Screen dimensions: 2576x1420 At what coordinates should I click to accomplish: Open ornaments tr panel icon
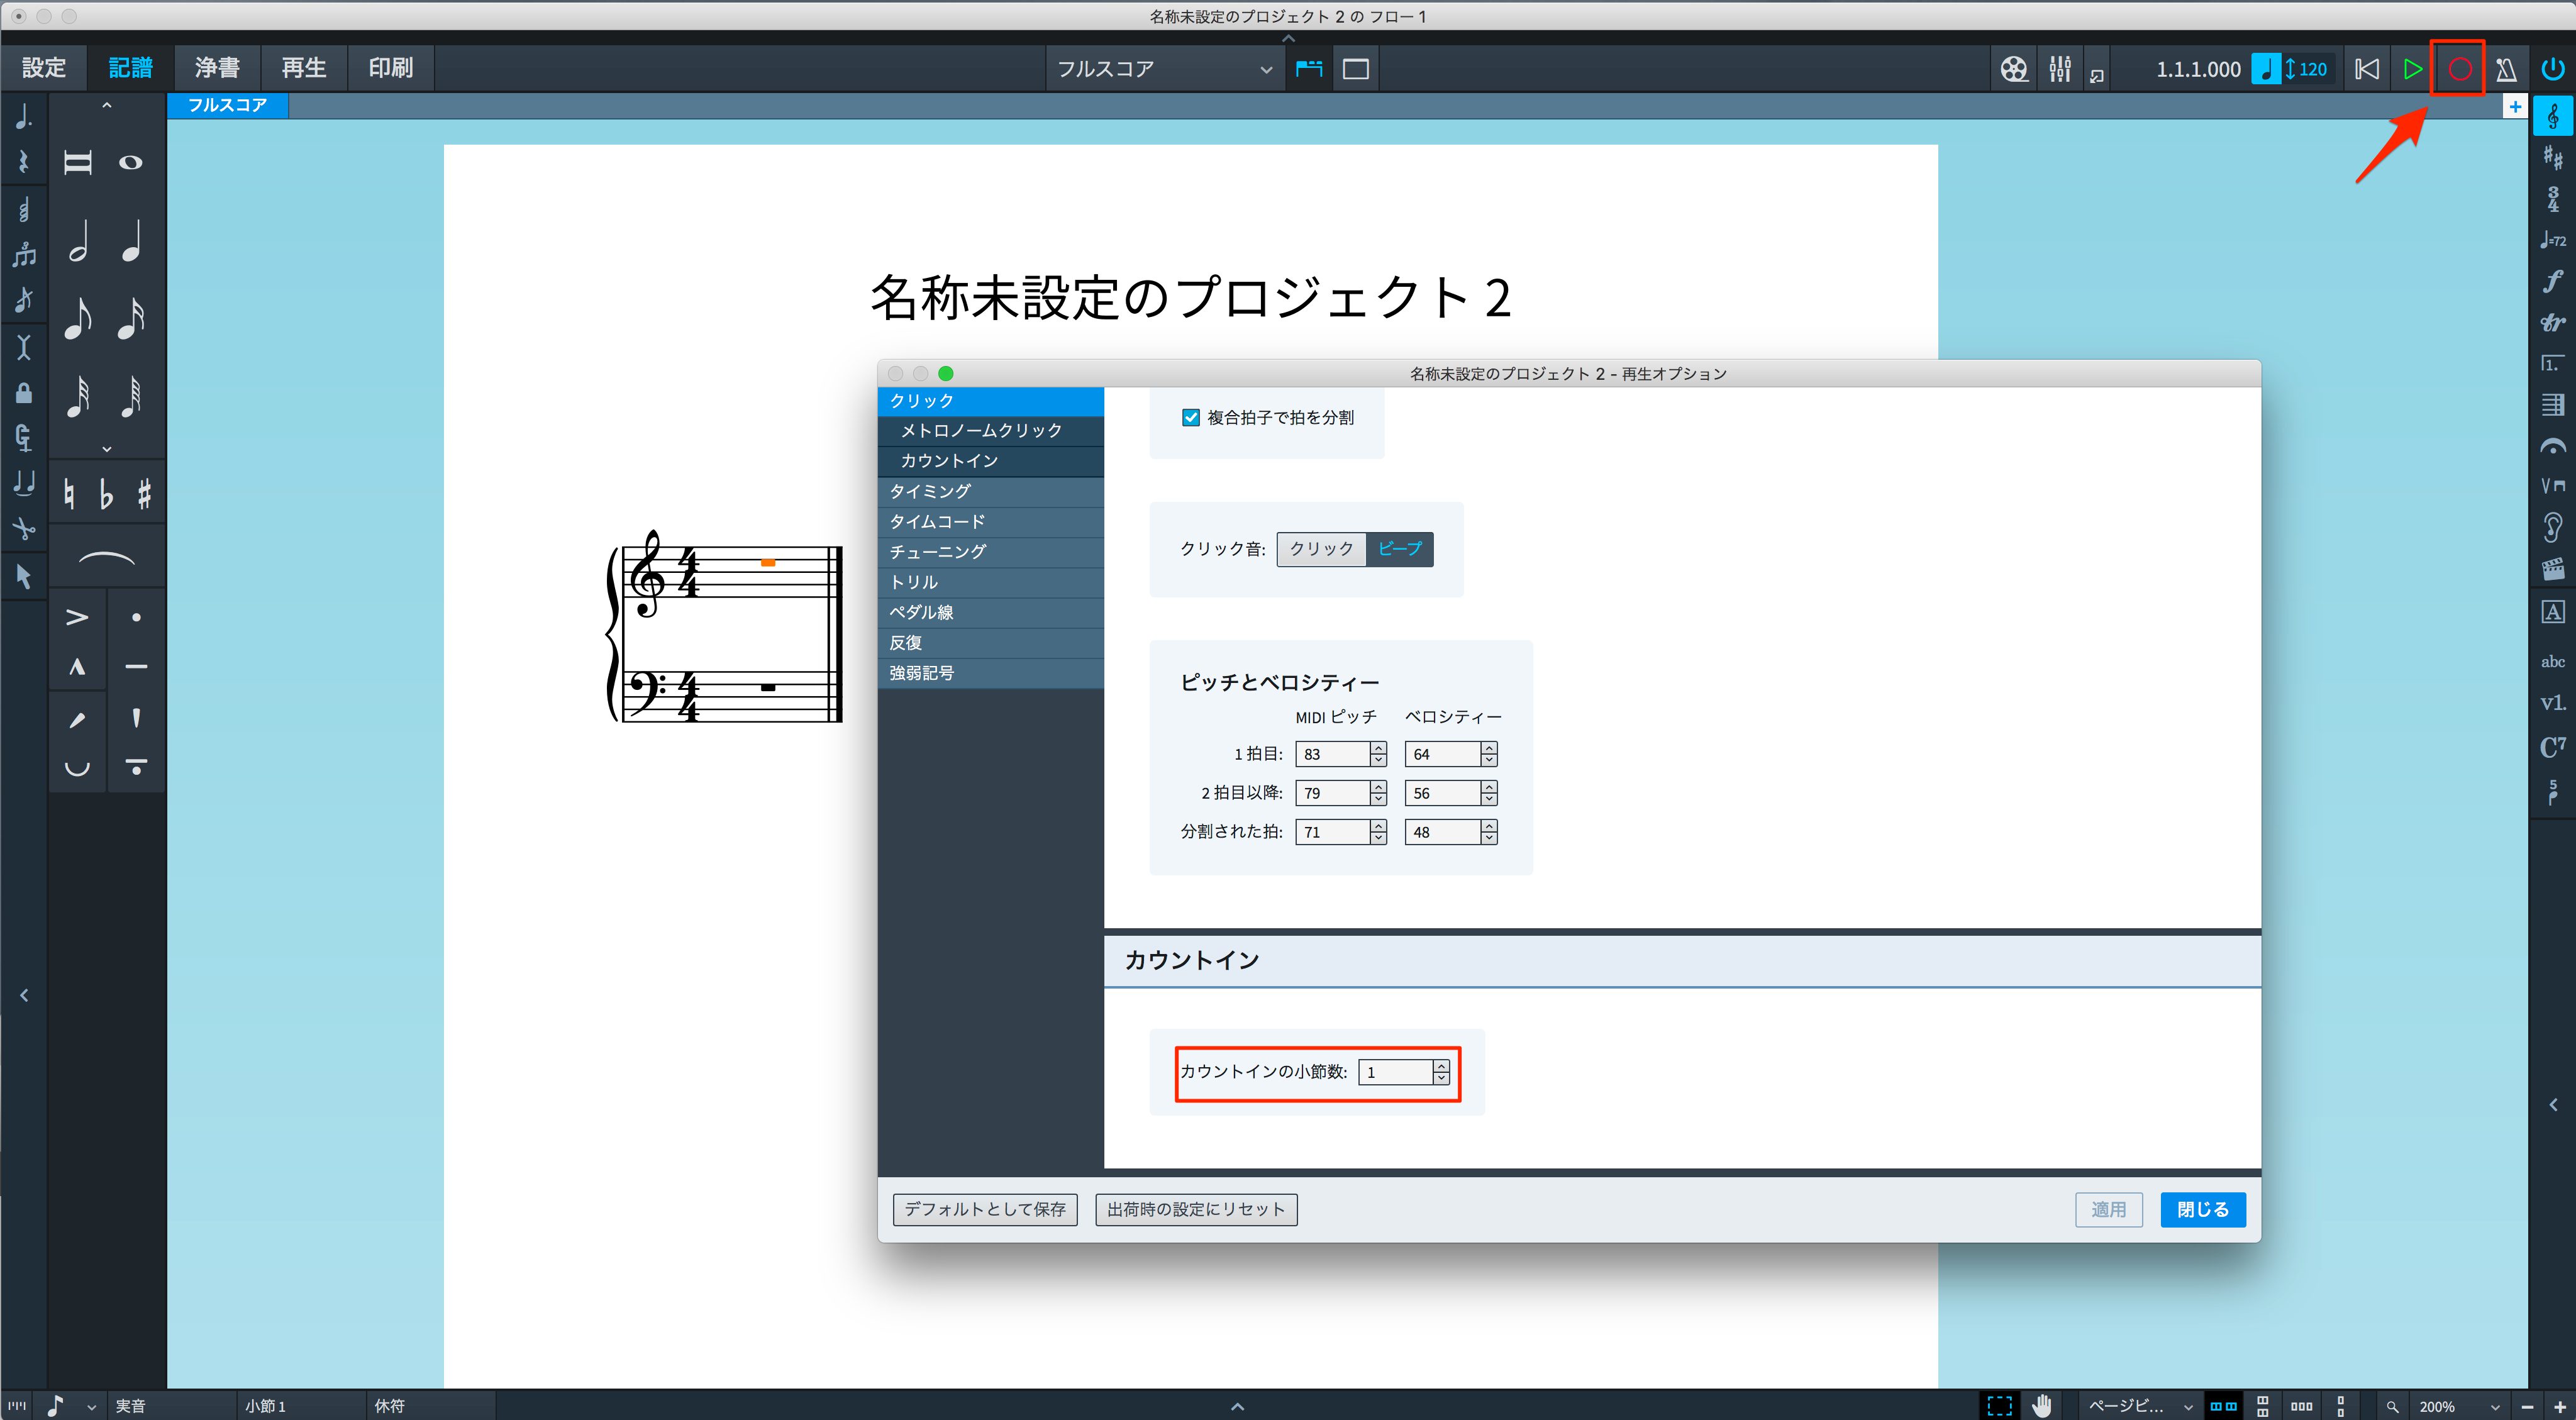2553,322
